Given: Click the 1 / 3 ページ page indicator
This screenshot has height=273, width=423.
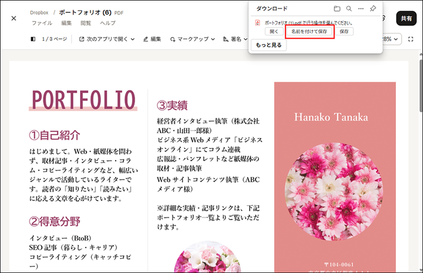Looking at the screenshot, I should [55, 39].
